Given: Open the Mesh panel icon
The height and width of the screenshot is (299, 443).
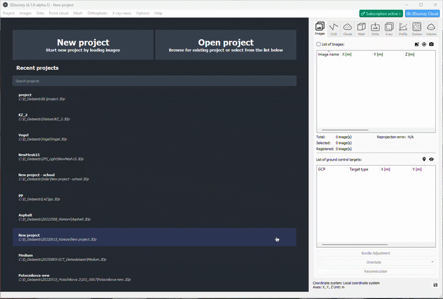Looking at the screenshot, I should click(361, 28).
